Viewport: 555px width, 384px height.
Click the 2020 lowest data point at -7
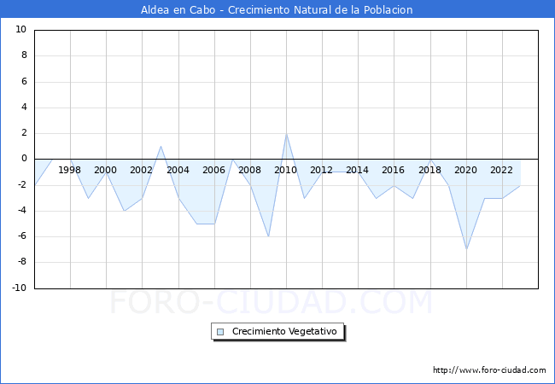point(466,250)
